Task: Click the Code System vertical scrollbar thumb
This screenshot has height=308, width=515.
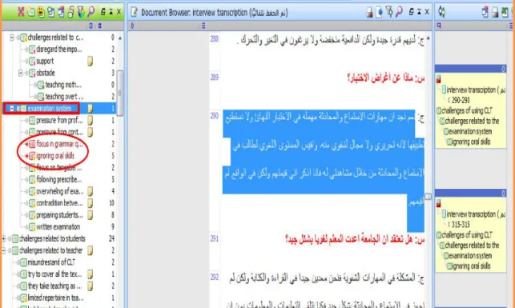Action: point(120,93)
